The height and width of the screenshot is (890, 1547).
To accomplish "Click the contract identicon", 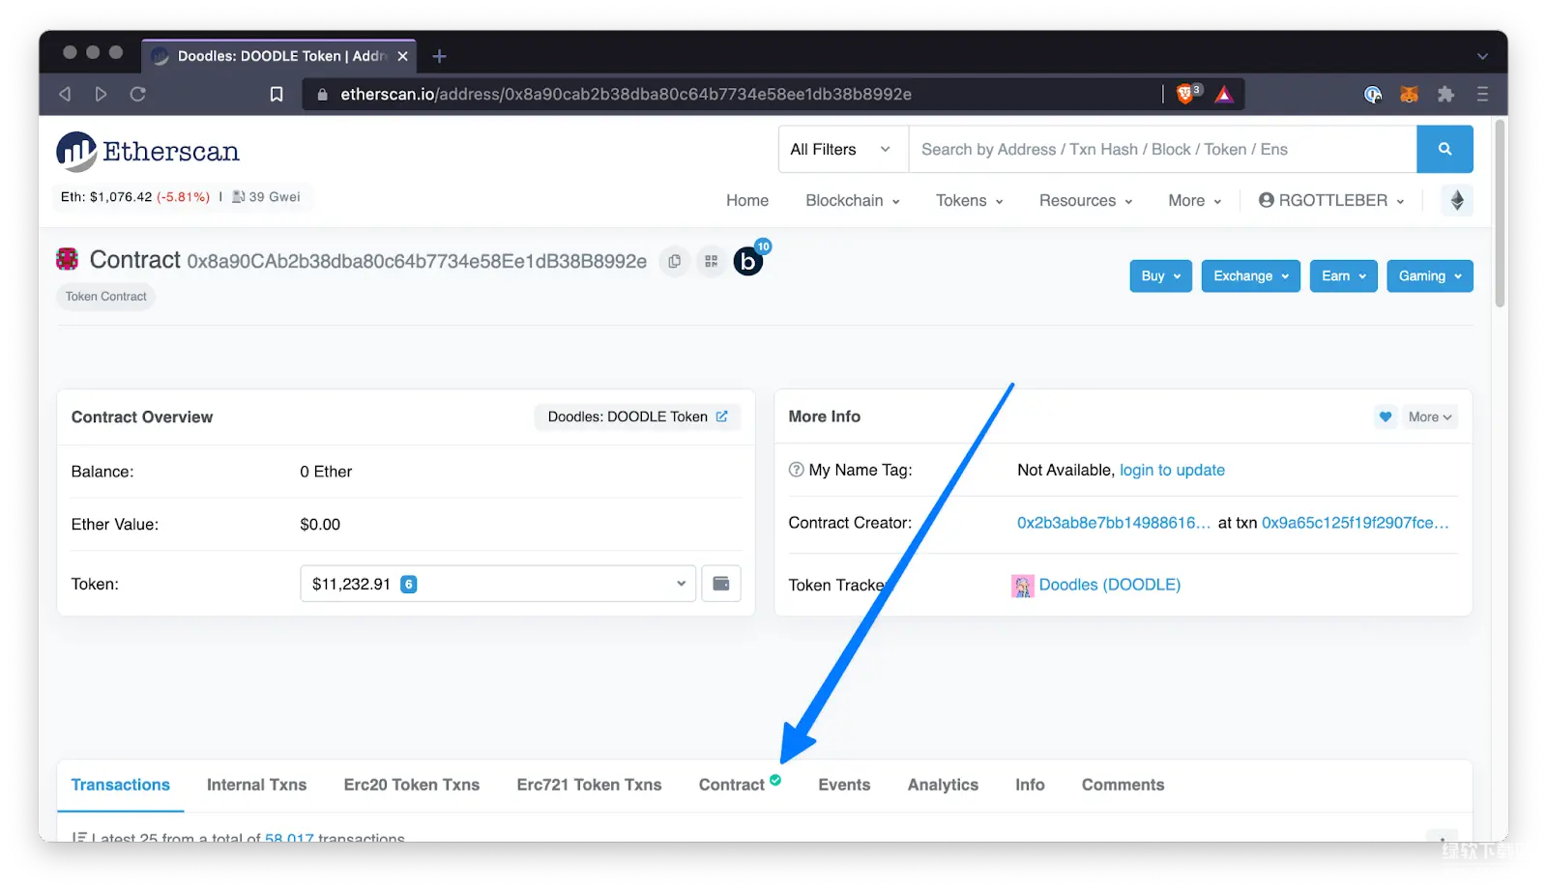I will [x=67, y=259].
